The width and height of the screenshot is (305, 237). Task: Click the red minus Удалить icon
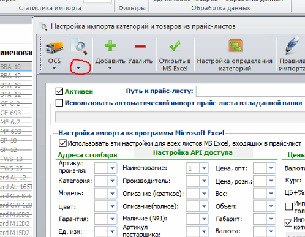tap(140, 46)
